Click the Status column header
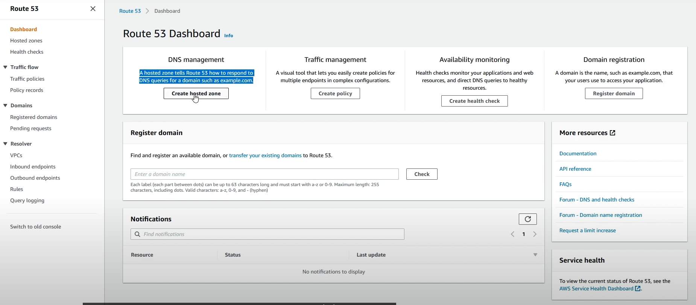This screenshot has height=305, width=696. click(233, 255)
